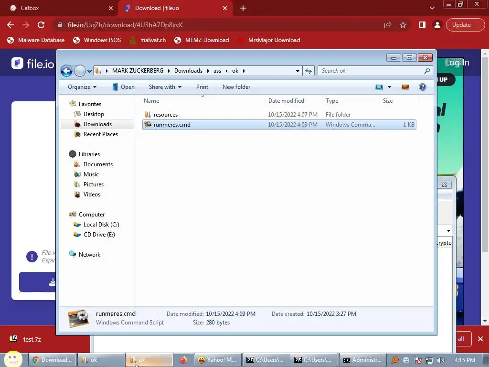Click the Type column header
The height and width of the screenshot is (367, 489).
coord(332,101)
